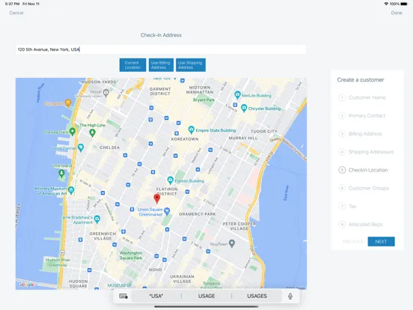Tap The High Line park marker
Viewport: 413px width, 310px height.
click(92, 133)
